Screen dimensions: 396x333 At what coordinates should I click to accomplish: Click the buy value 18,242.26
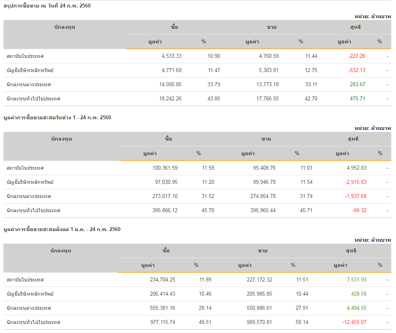point(170,99)
